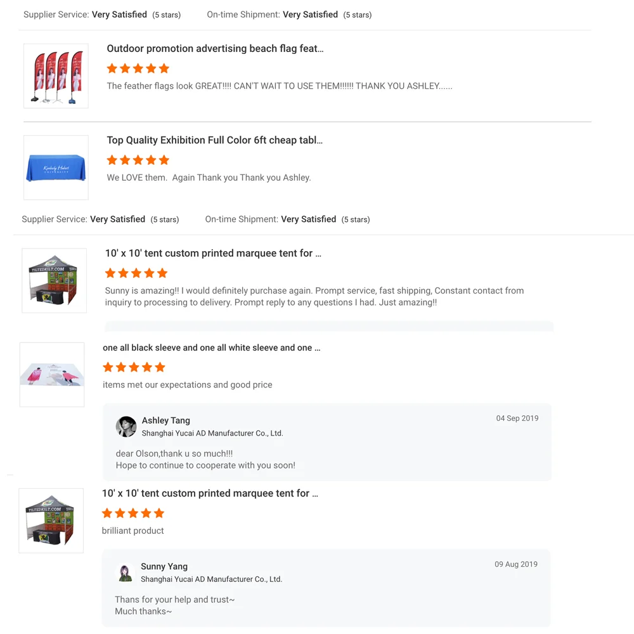Click Ashley Tang's profile avatar
The width and height of the screenshot is (634, 634).
(126, 427)
